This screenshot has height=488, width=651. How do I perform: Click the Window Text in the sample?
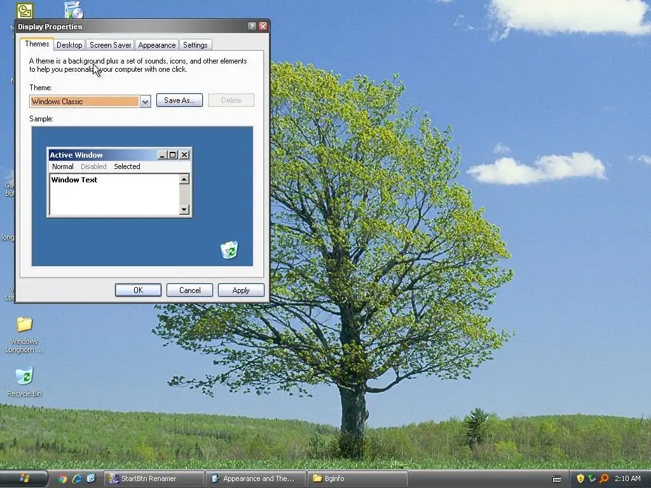click(x=74, y=180)
